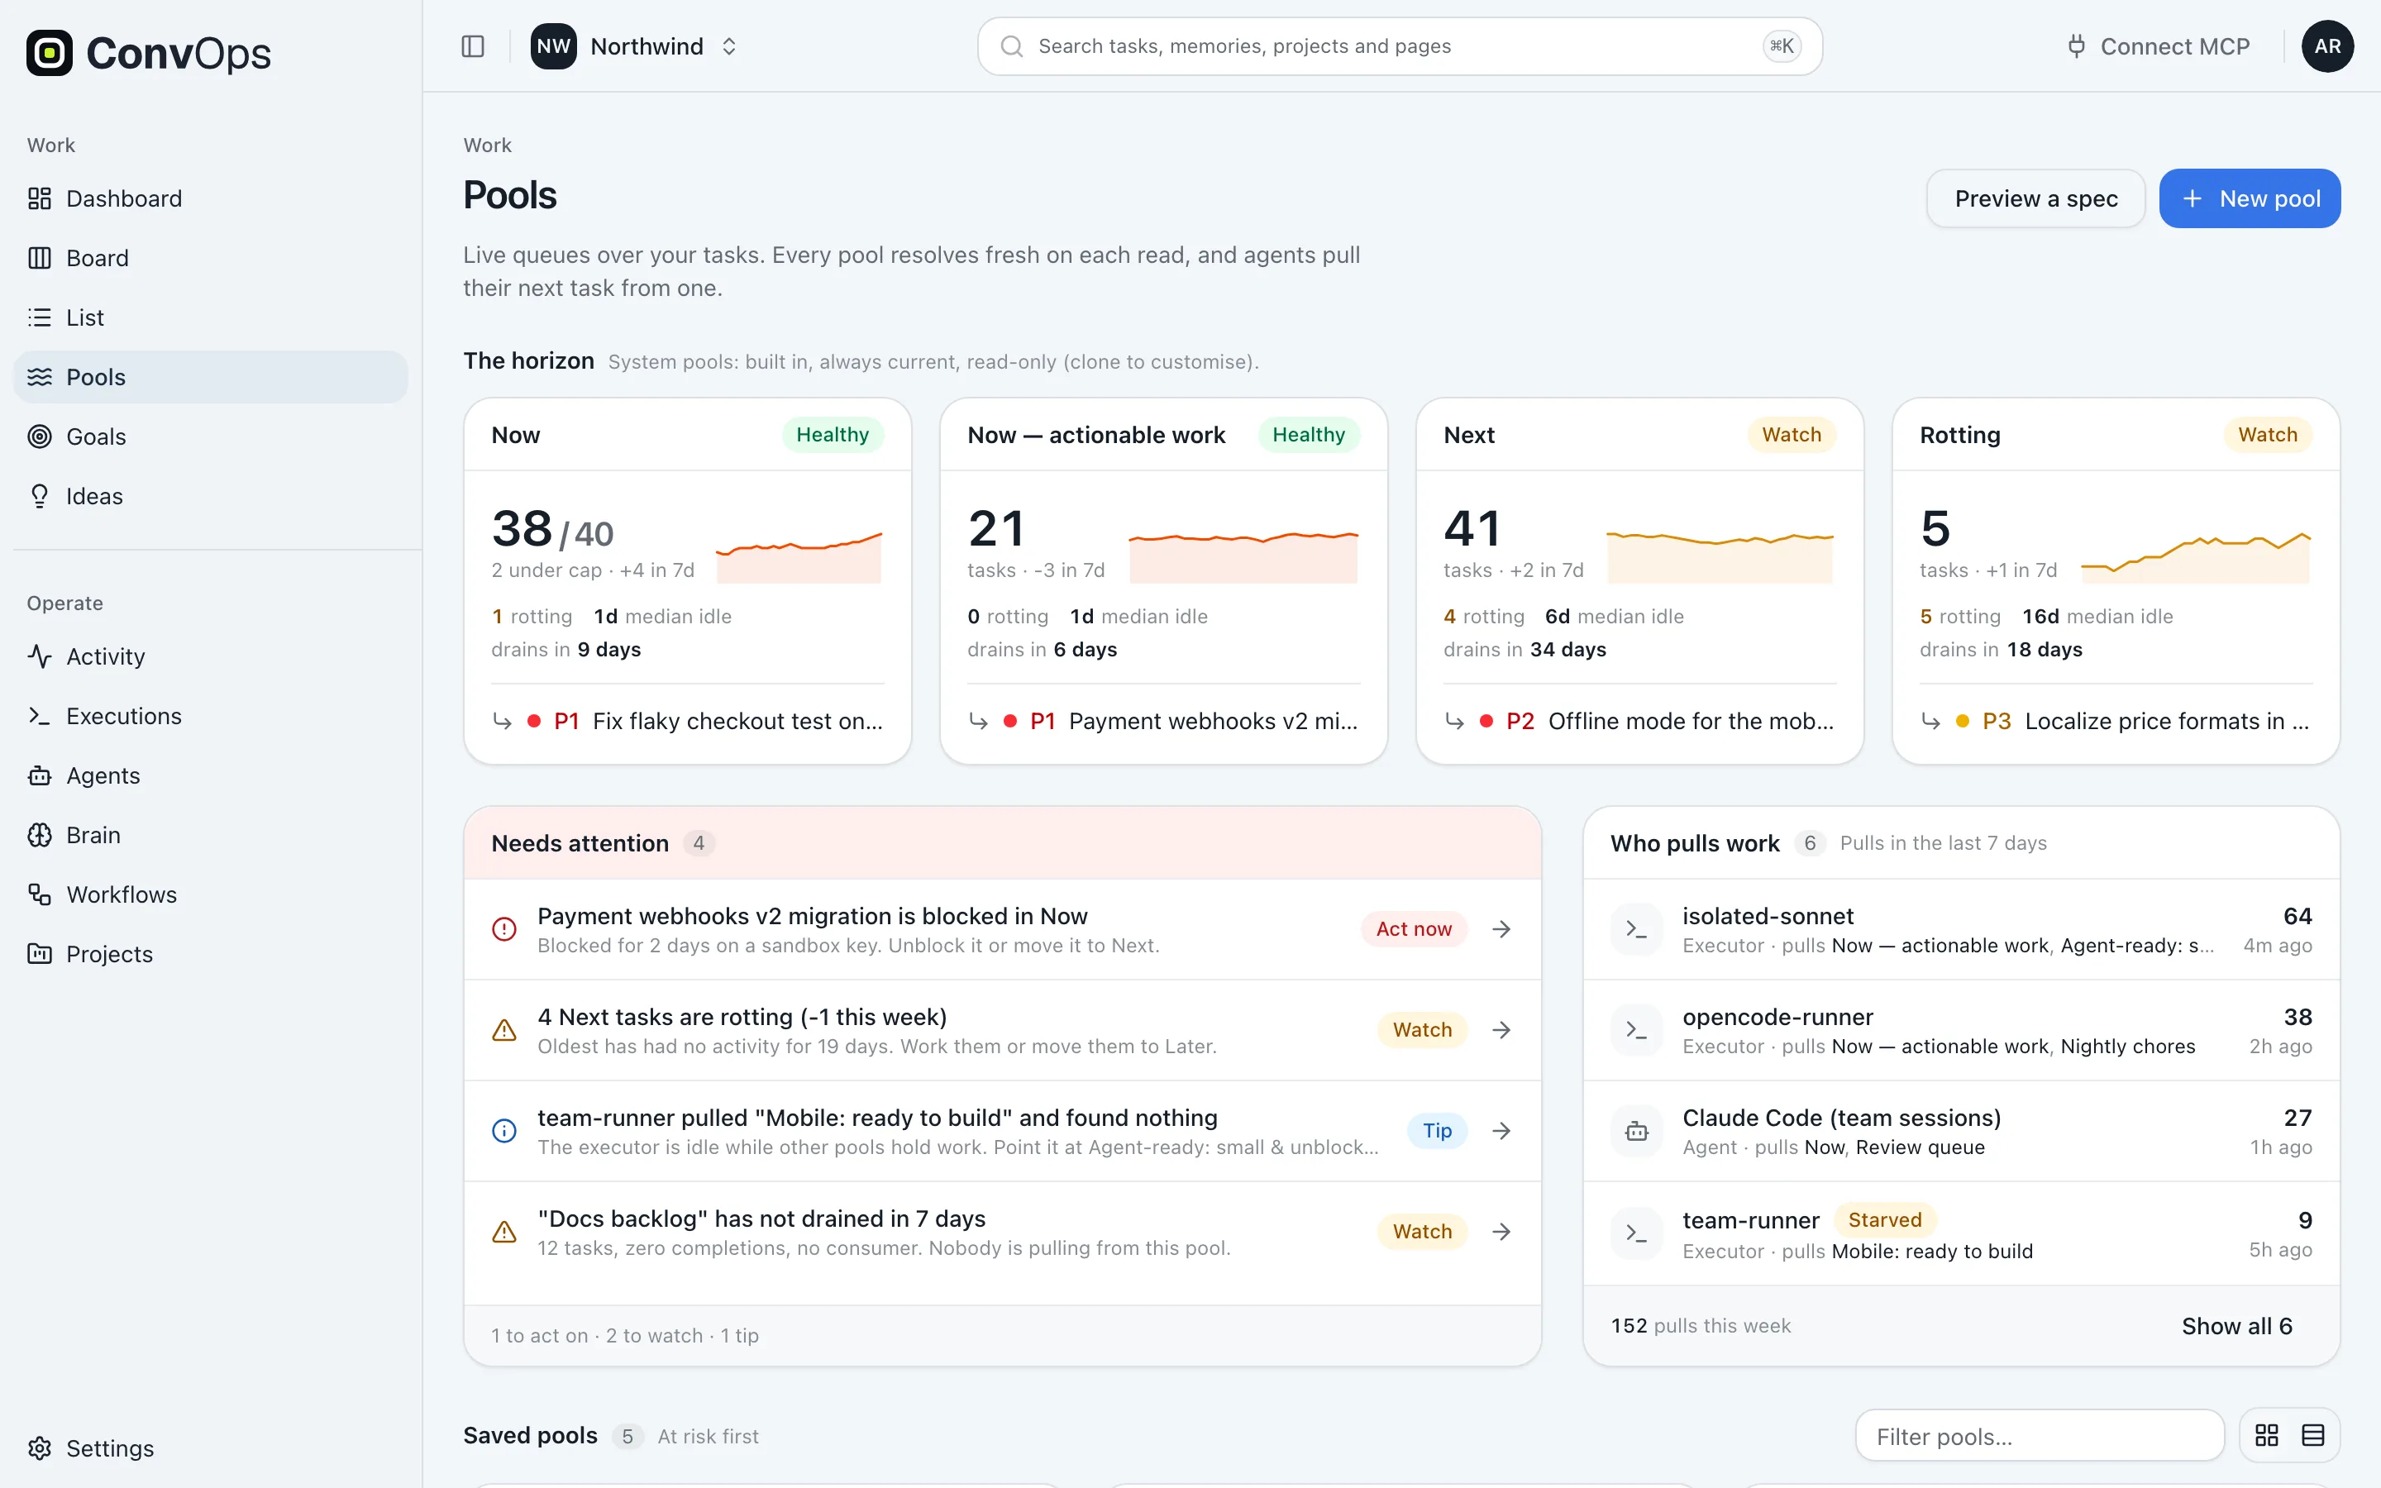The width and height of the screenshot is (2381, 1488).
Task: Click the Pools waves icon
Action: click(40, 377)
